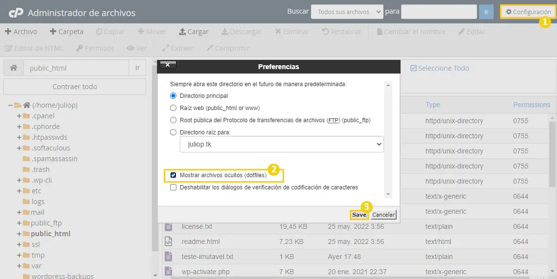Enable Deshabilitar los diálogos de verificación checkbox
Screen dimensions: 557x279
tap(173, 187)
